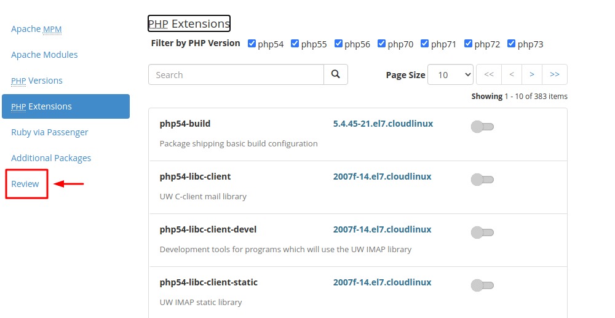Switch on php54-libc-client-static toggle
The width and height of the screenshot is (615, 318).
click(x=482, y=285)
